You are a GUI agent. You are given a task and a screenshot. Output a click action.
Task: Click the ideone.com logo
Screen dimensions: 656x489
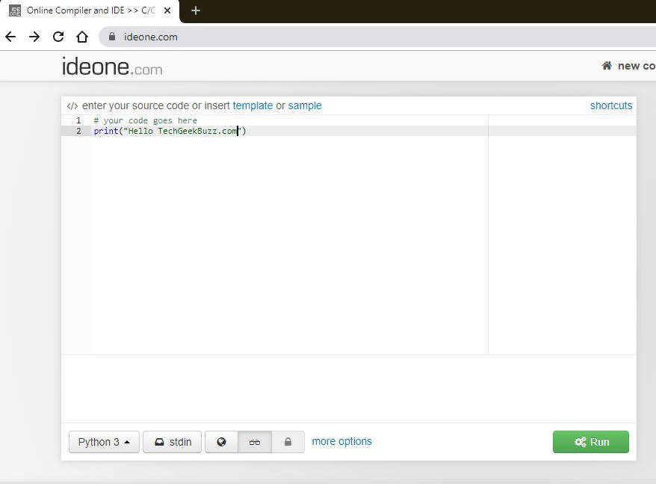(x=112, y=67)
